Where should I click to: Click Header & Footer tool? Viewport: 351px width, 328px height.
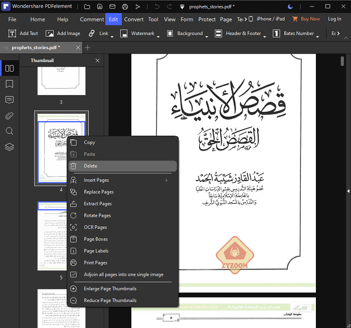pos(238,34)
